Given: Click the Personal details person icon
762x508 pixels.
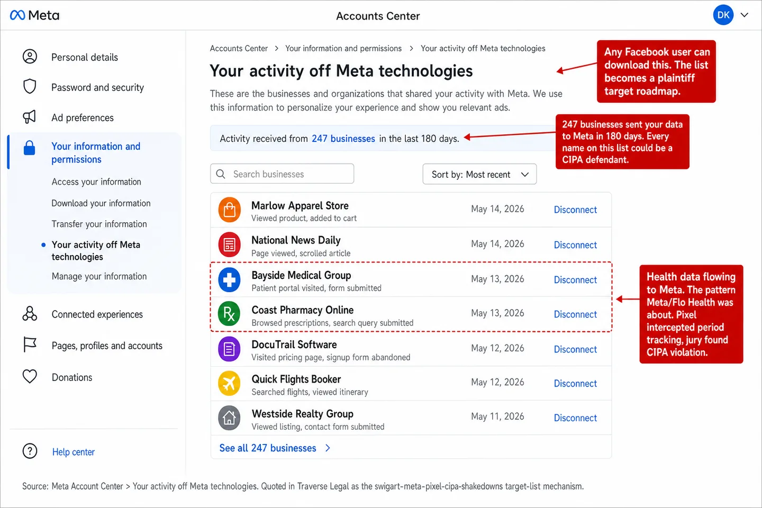Looking at the screenshot, I should pyautogui.click(x=30, y=57).
